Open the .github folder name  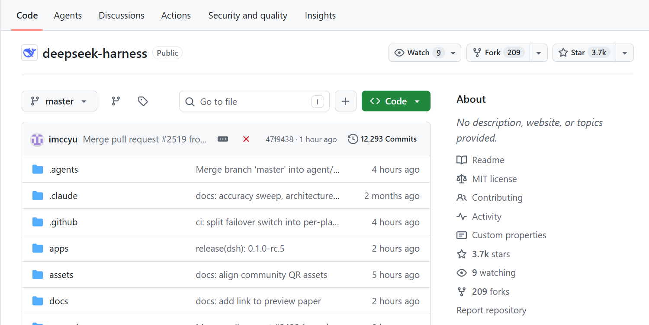coord(63,222)
